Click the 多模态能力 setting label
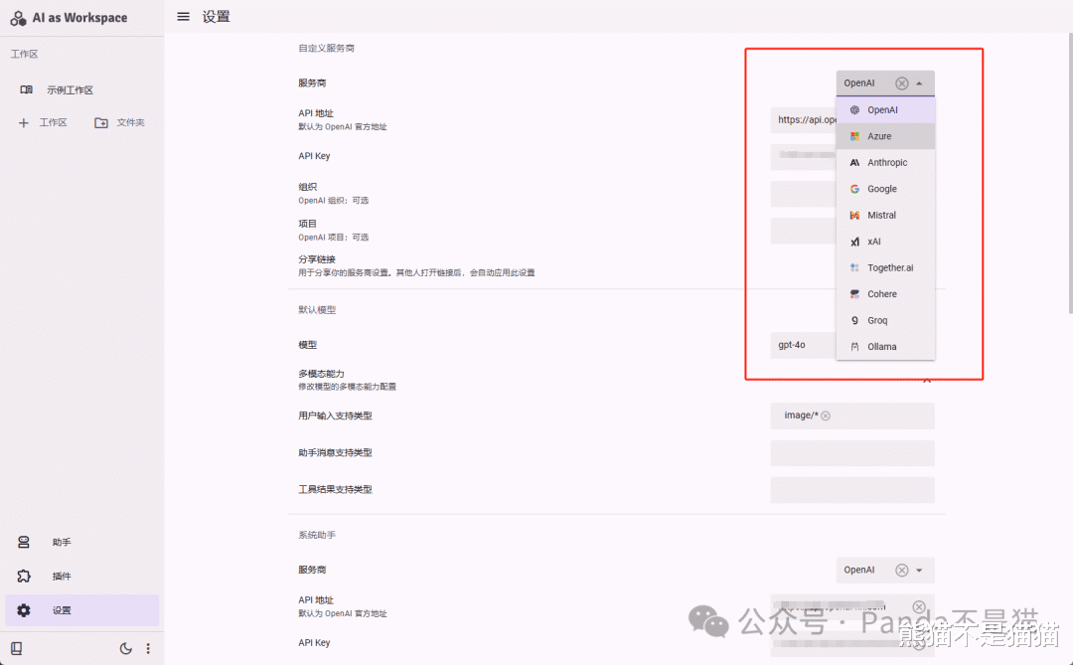Screen dimensions: 1073x665 click(321, 373)
